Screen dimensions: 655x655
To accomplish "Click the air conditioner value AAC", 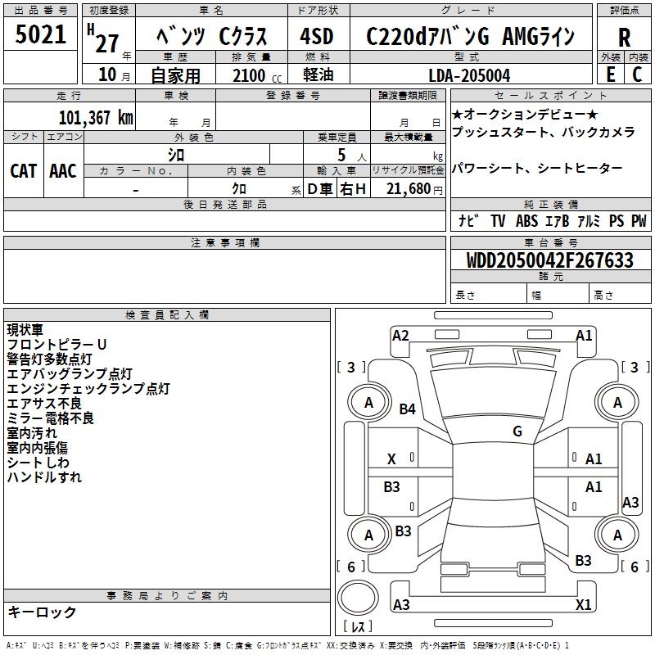I will pyautogui.click(x=63, y=171).
